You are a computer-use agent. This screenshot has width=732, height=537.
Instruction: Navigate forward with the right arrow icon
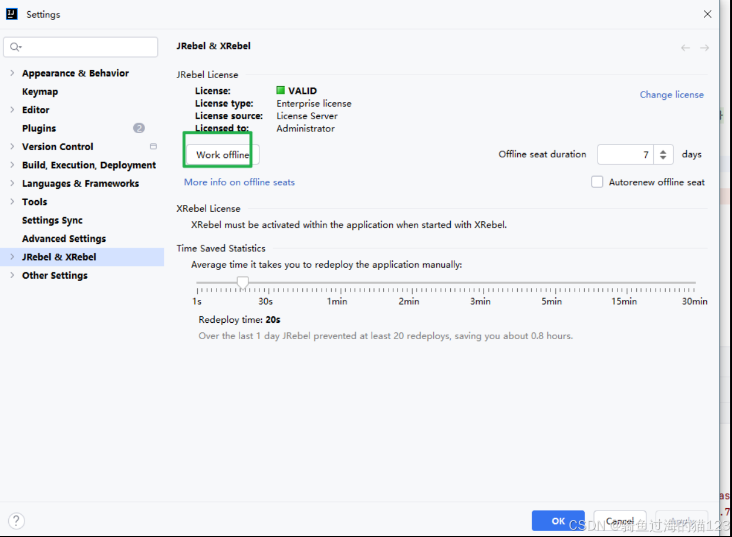click(704, 48)
